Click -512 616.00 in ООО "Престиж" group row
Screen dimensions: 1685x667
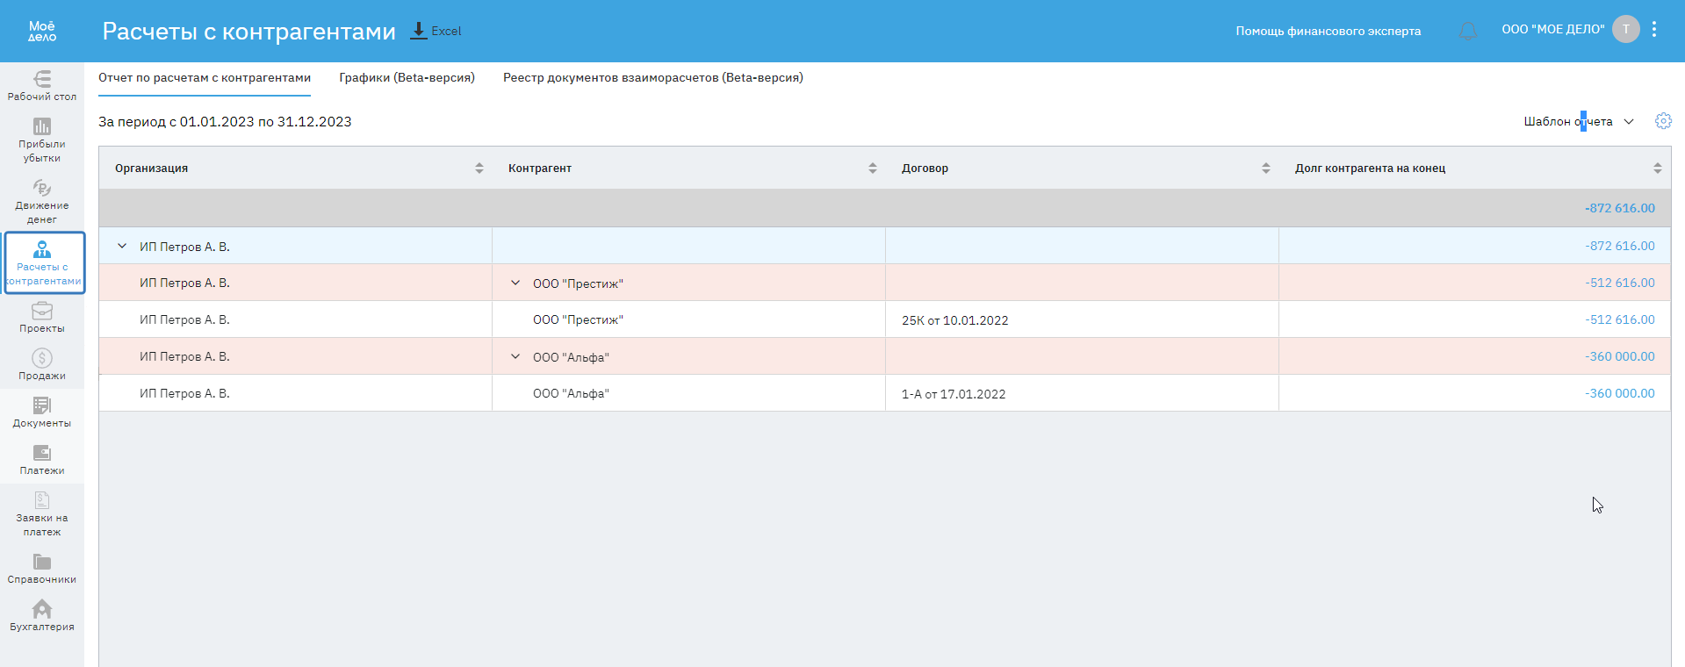click(x=1620, y=283)
